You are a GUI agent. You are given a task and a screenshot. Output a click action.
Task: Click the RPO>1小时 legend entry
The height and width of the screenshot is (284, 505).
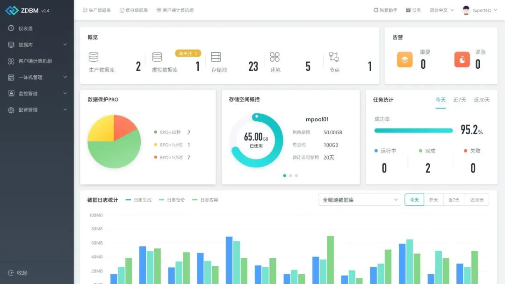(172, 158)
